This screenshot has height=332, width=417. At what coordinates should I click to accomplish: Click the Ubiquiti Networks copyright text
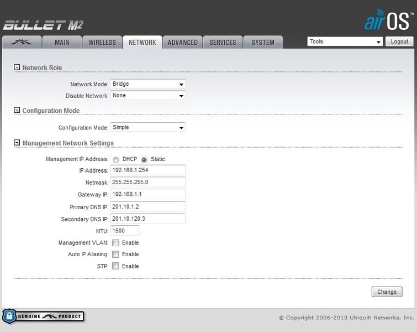(x=346, y=318)
